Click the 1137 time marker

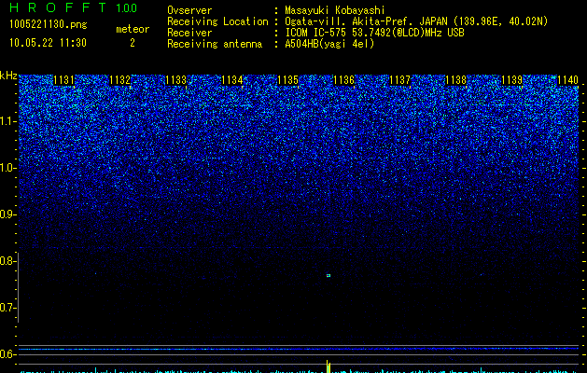click(x=399, y=80)
